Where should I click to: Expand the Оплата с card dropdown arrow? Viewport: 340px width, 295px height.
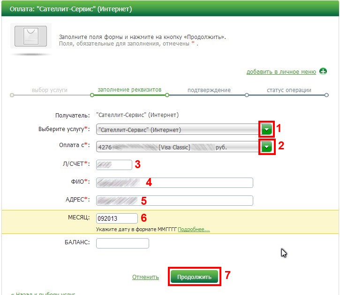(x=267, y=147)
